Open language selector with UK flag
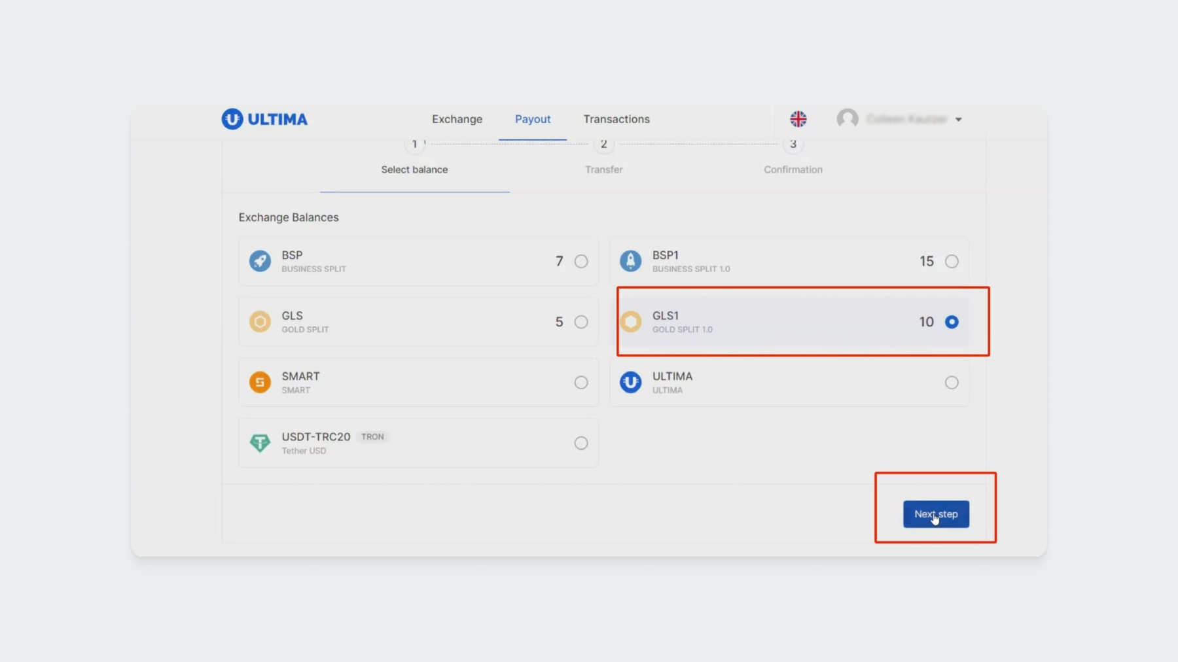 798,119
